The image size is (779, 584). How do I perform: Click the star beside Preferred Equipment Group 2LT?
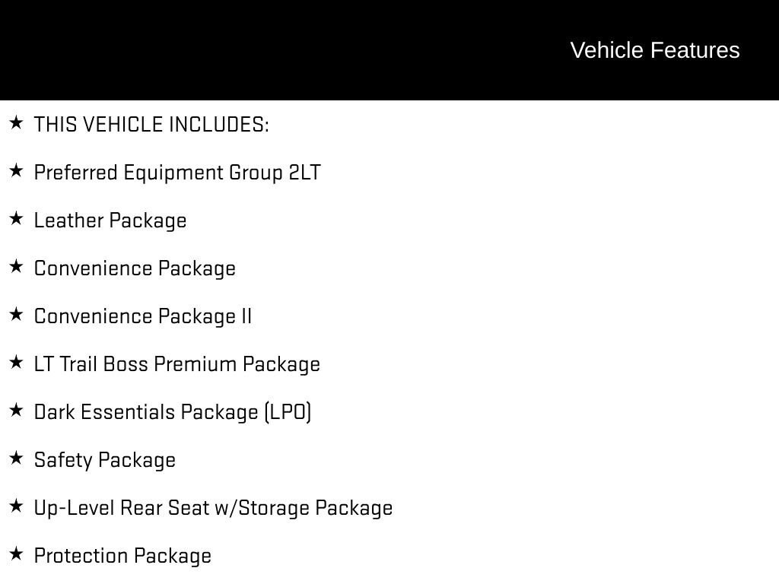[16, 170]
